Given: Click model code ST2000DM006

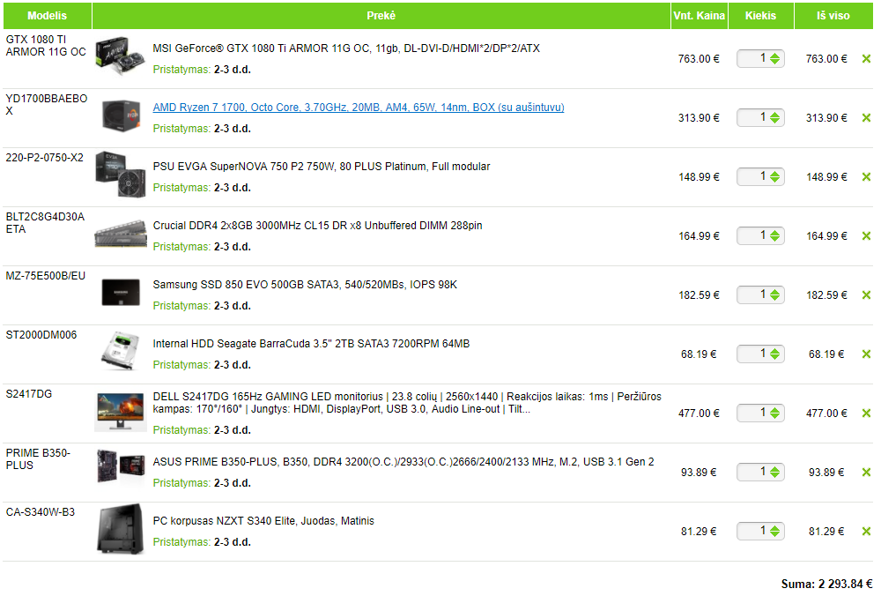Looking at the screenshot, I should click(41, 334).
